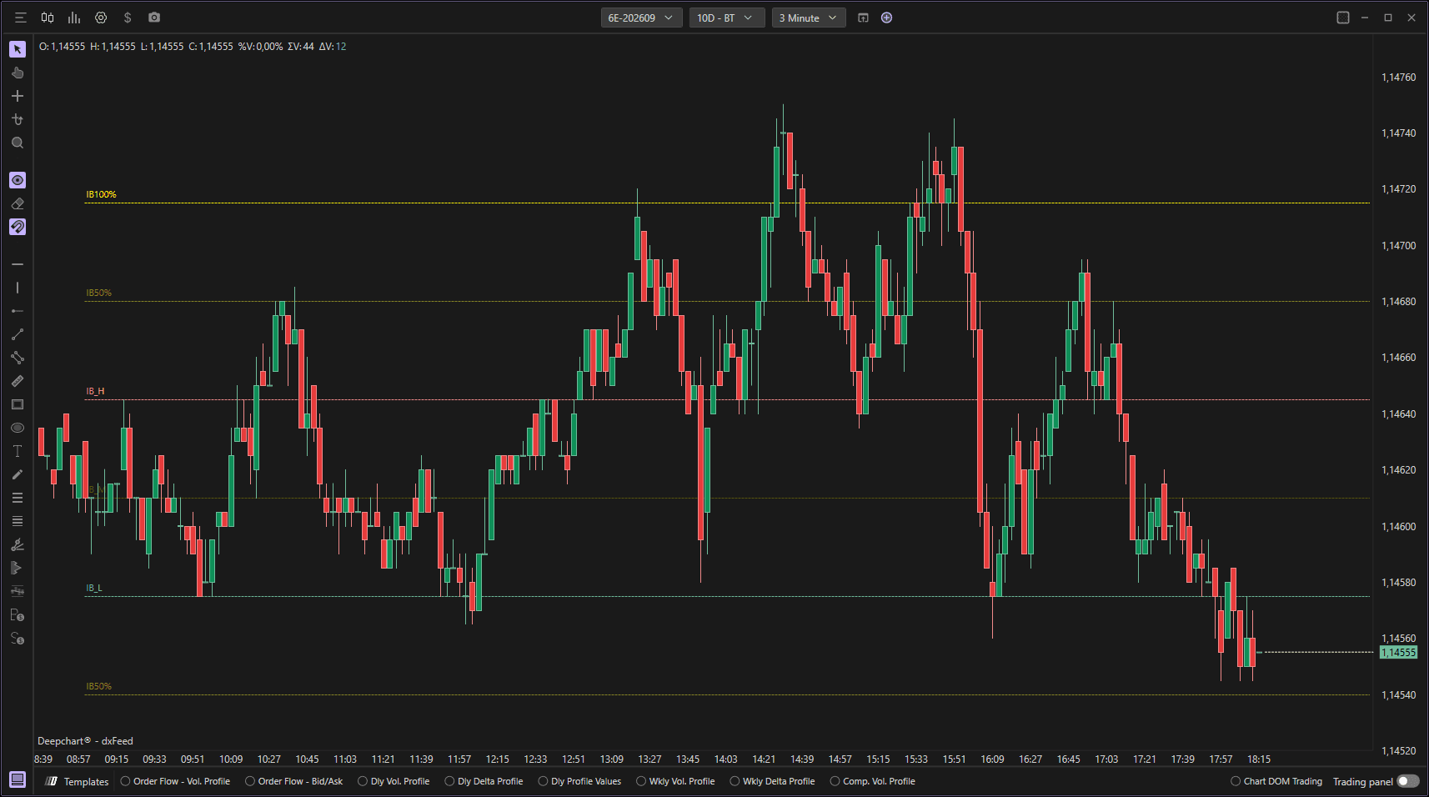Click the 12:15 time axis label
The width and height of the screenshot is (1429, 797).
click(x=498, y=759)
